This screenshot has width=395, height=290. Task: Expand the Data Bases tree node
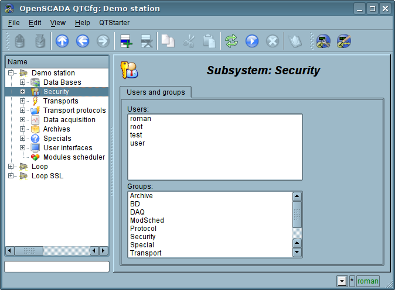point(22,82)
